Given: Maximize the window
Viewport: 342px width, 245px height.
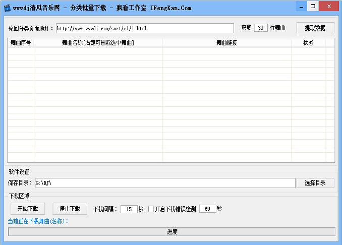Looking at the screenshot, I should [313, 7].
